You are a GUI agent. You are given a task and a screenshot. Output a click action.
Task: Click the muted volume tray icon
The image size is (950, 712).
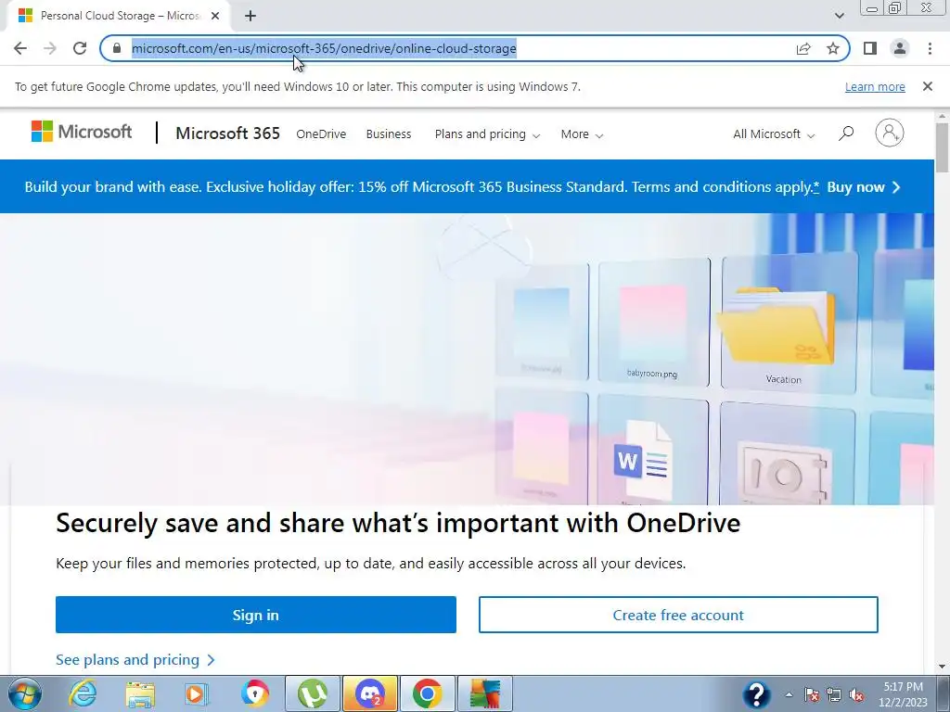[x=856, y=694]
